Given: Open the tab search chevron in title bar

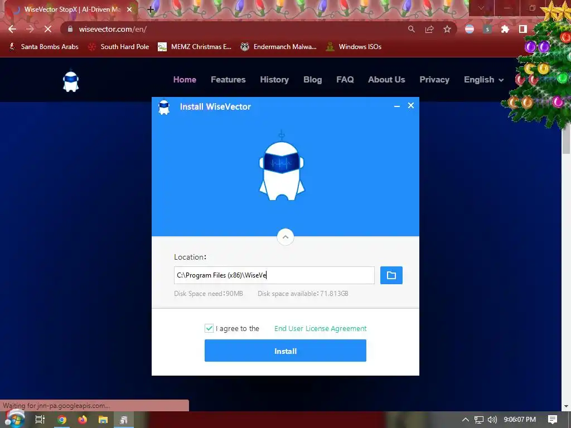Looking at the screenshot, I should pyautogui.click(x=481, y=8).
